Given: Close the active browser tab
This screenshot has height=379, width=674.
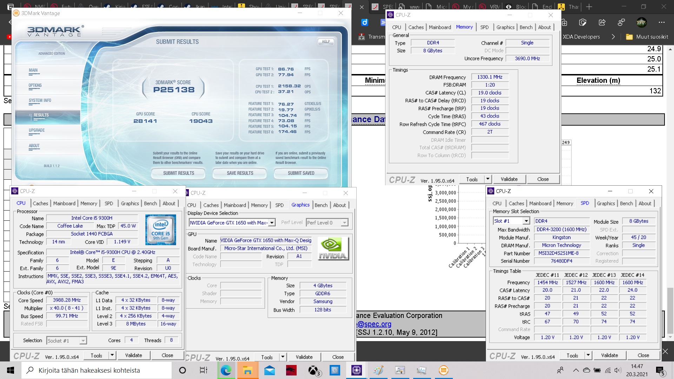Looking at the screenshot, I should [x=362, y=7].
